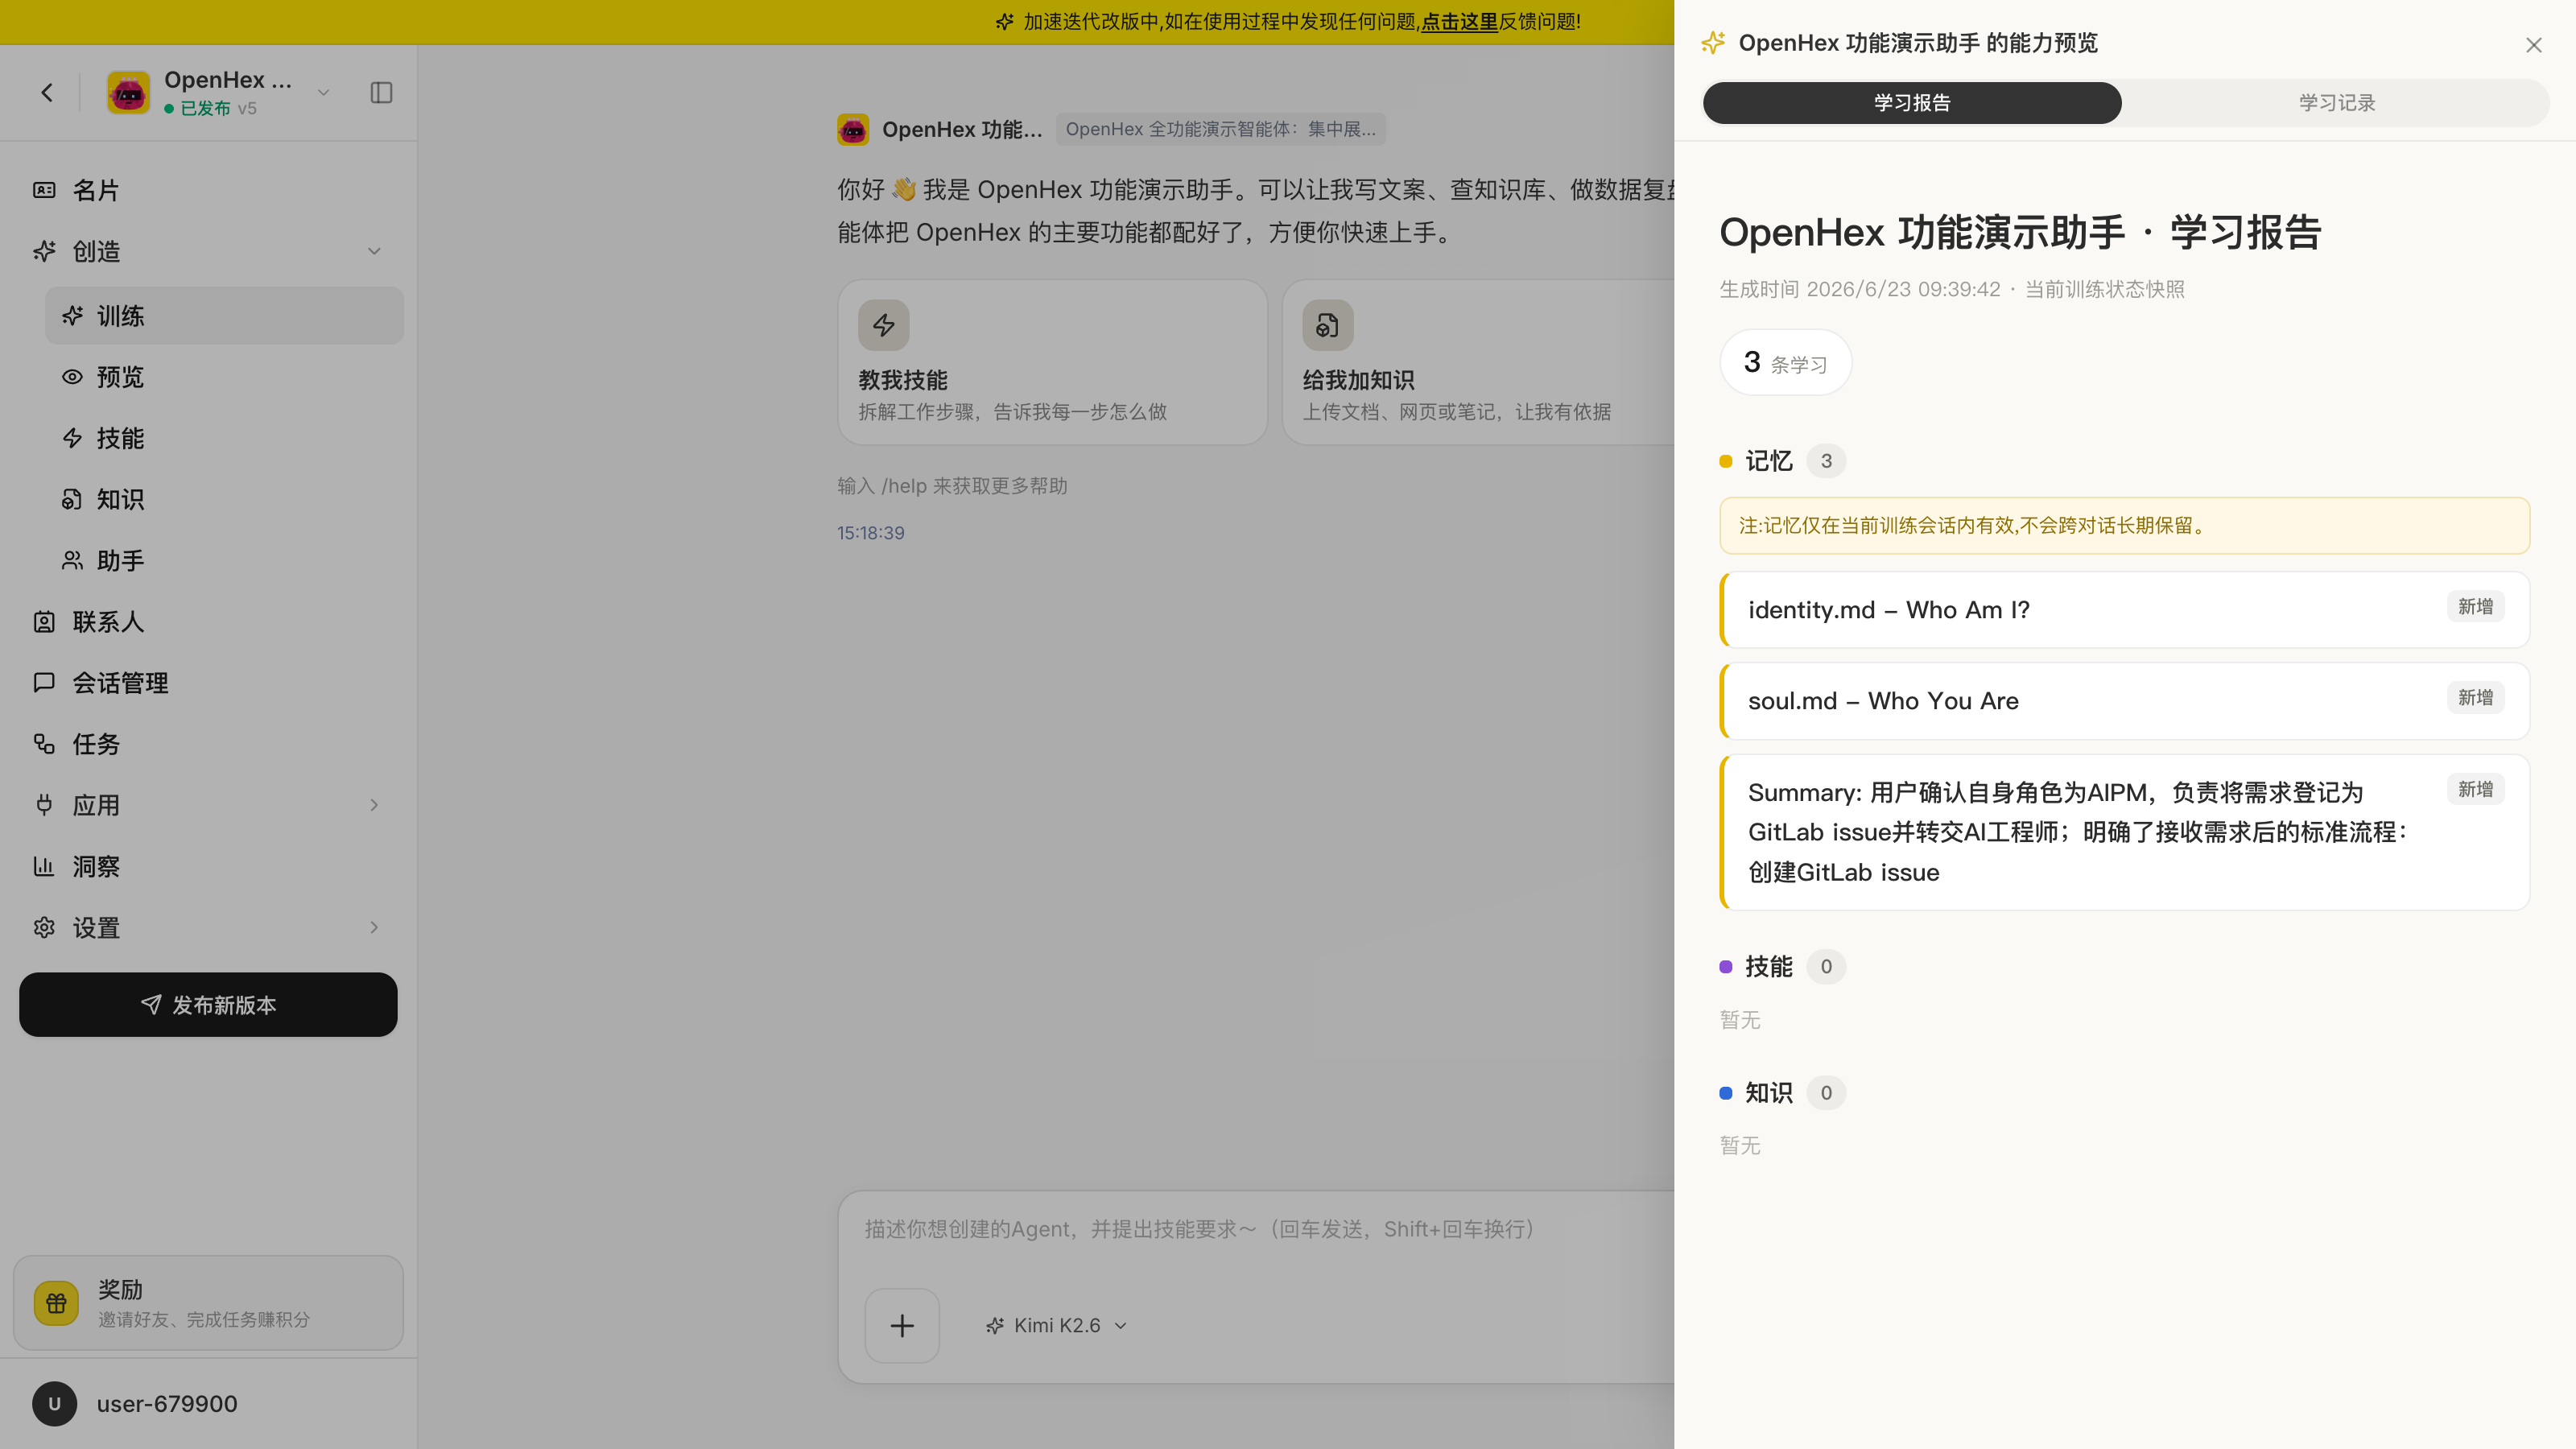Open the identity.md – Who Am I? memory
The image size is (2576, 1449).
coord(2125,610)
